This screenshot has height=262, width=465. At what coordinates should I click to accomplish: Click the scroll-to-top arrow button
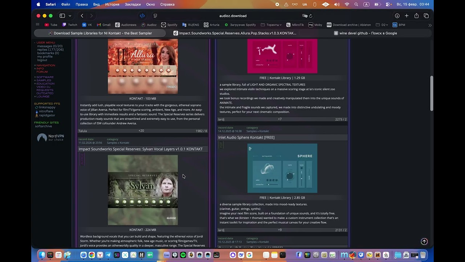coord(424,241)
